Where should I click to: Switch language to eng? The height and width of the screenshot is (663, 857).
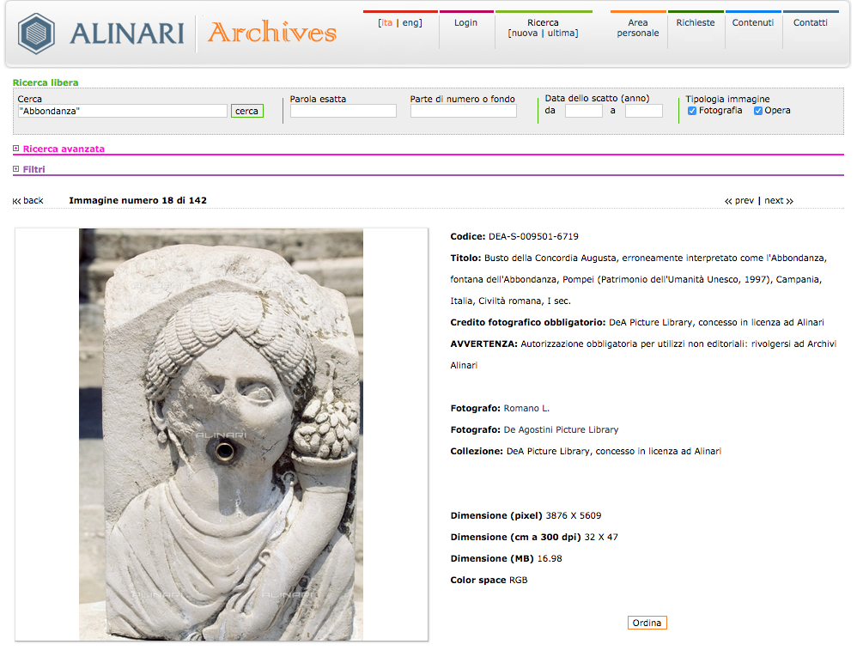(412, 23)
